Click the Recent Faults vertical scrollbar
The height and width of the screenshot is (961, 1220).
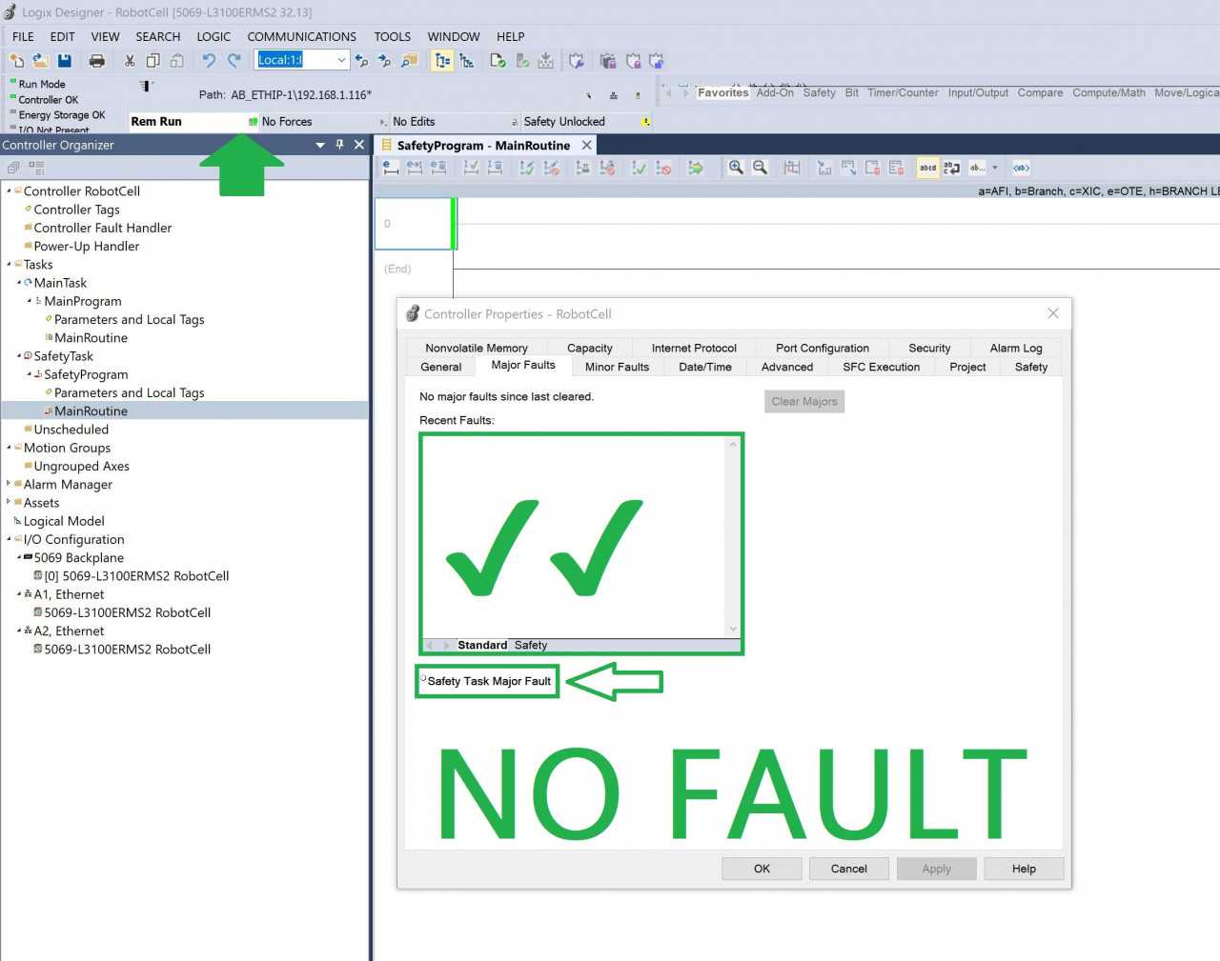pyautogui.click(x=733, y=536)
